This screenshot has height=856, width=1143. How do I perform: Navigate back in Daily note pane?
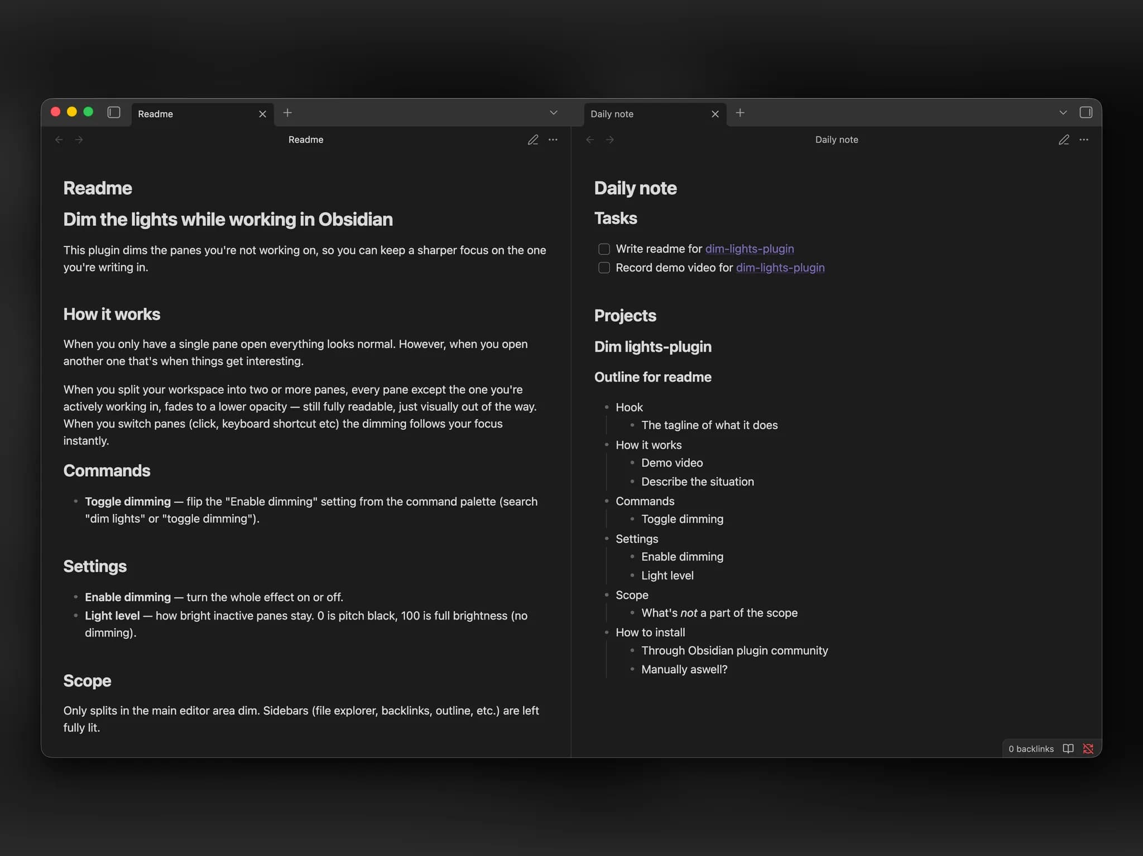590,139
